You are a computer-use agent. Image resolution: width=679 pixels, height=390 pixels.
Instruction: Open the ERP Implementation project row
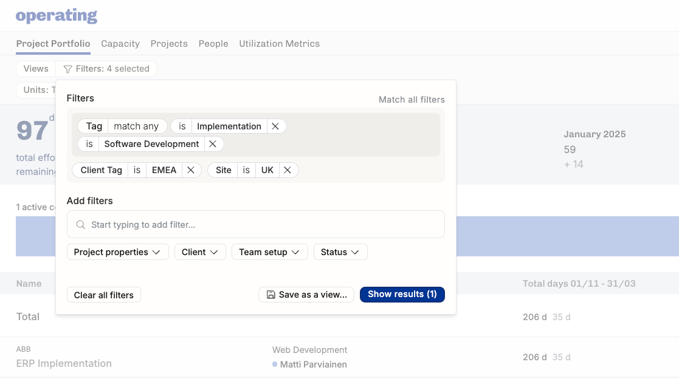pyautogui.click(x=64, y=363)
